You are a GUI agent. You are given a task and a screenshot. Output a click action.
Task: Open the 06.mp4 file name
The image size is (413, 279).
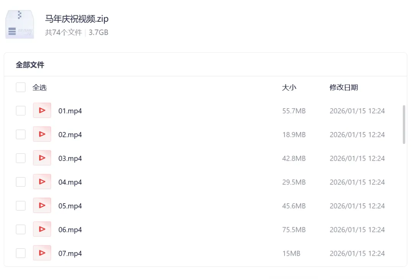(70, 230)
